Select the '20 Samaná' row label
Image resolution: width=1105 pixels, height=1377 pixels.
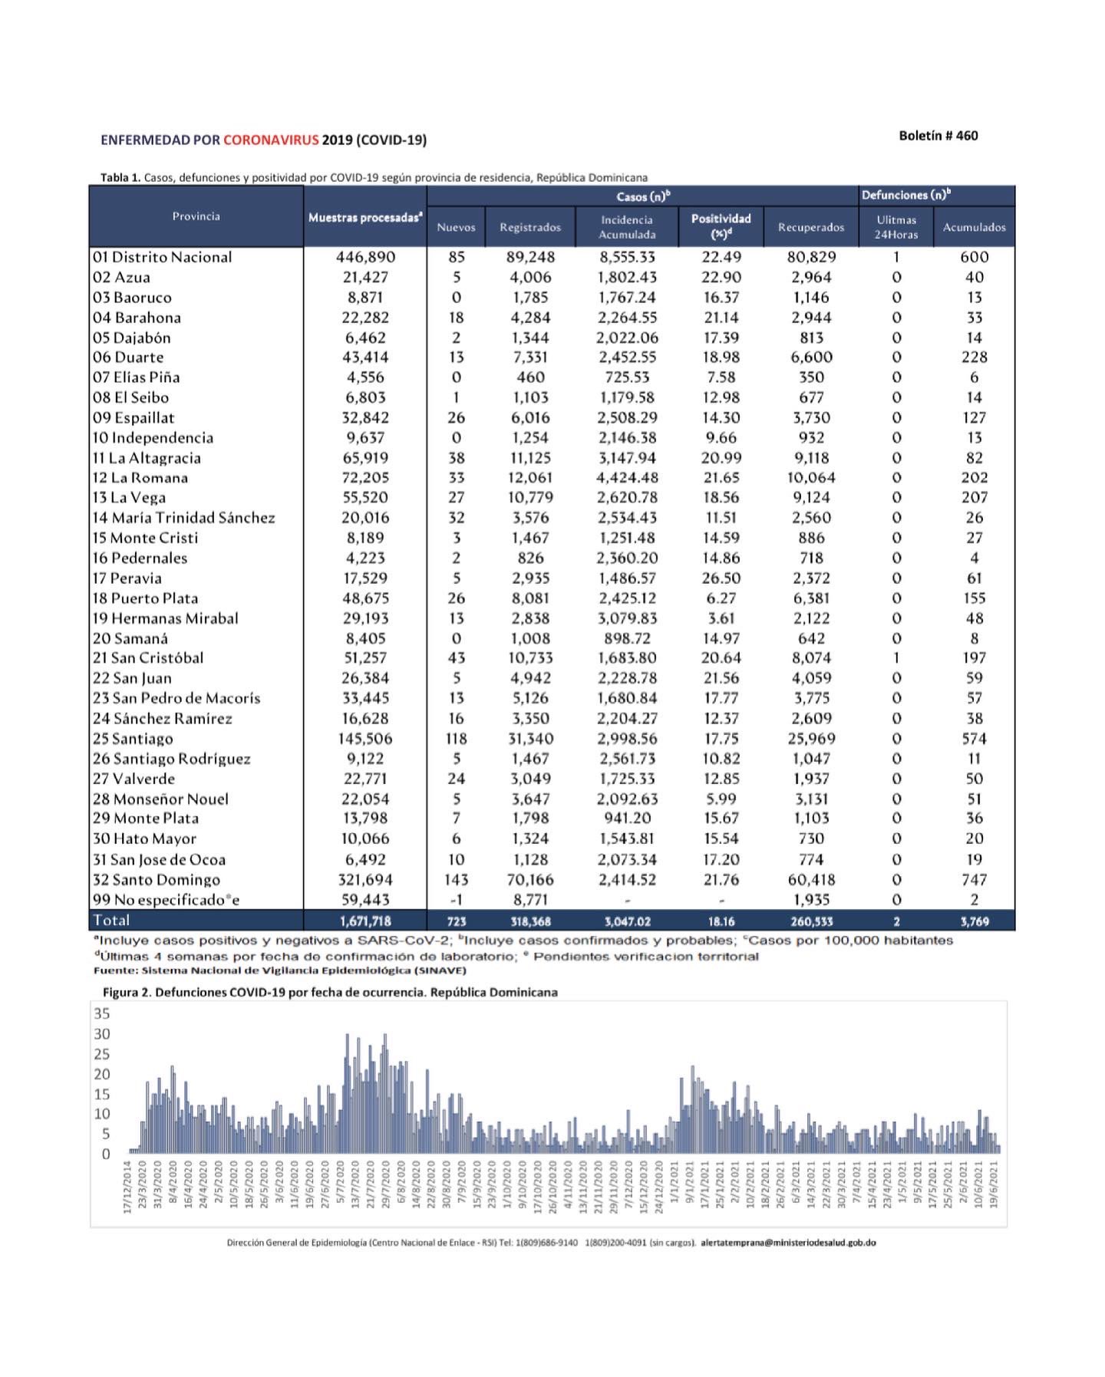pyautogui.click(x=130, y=638)
